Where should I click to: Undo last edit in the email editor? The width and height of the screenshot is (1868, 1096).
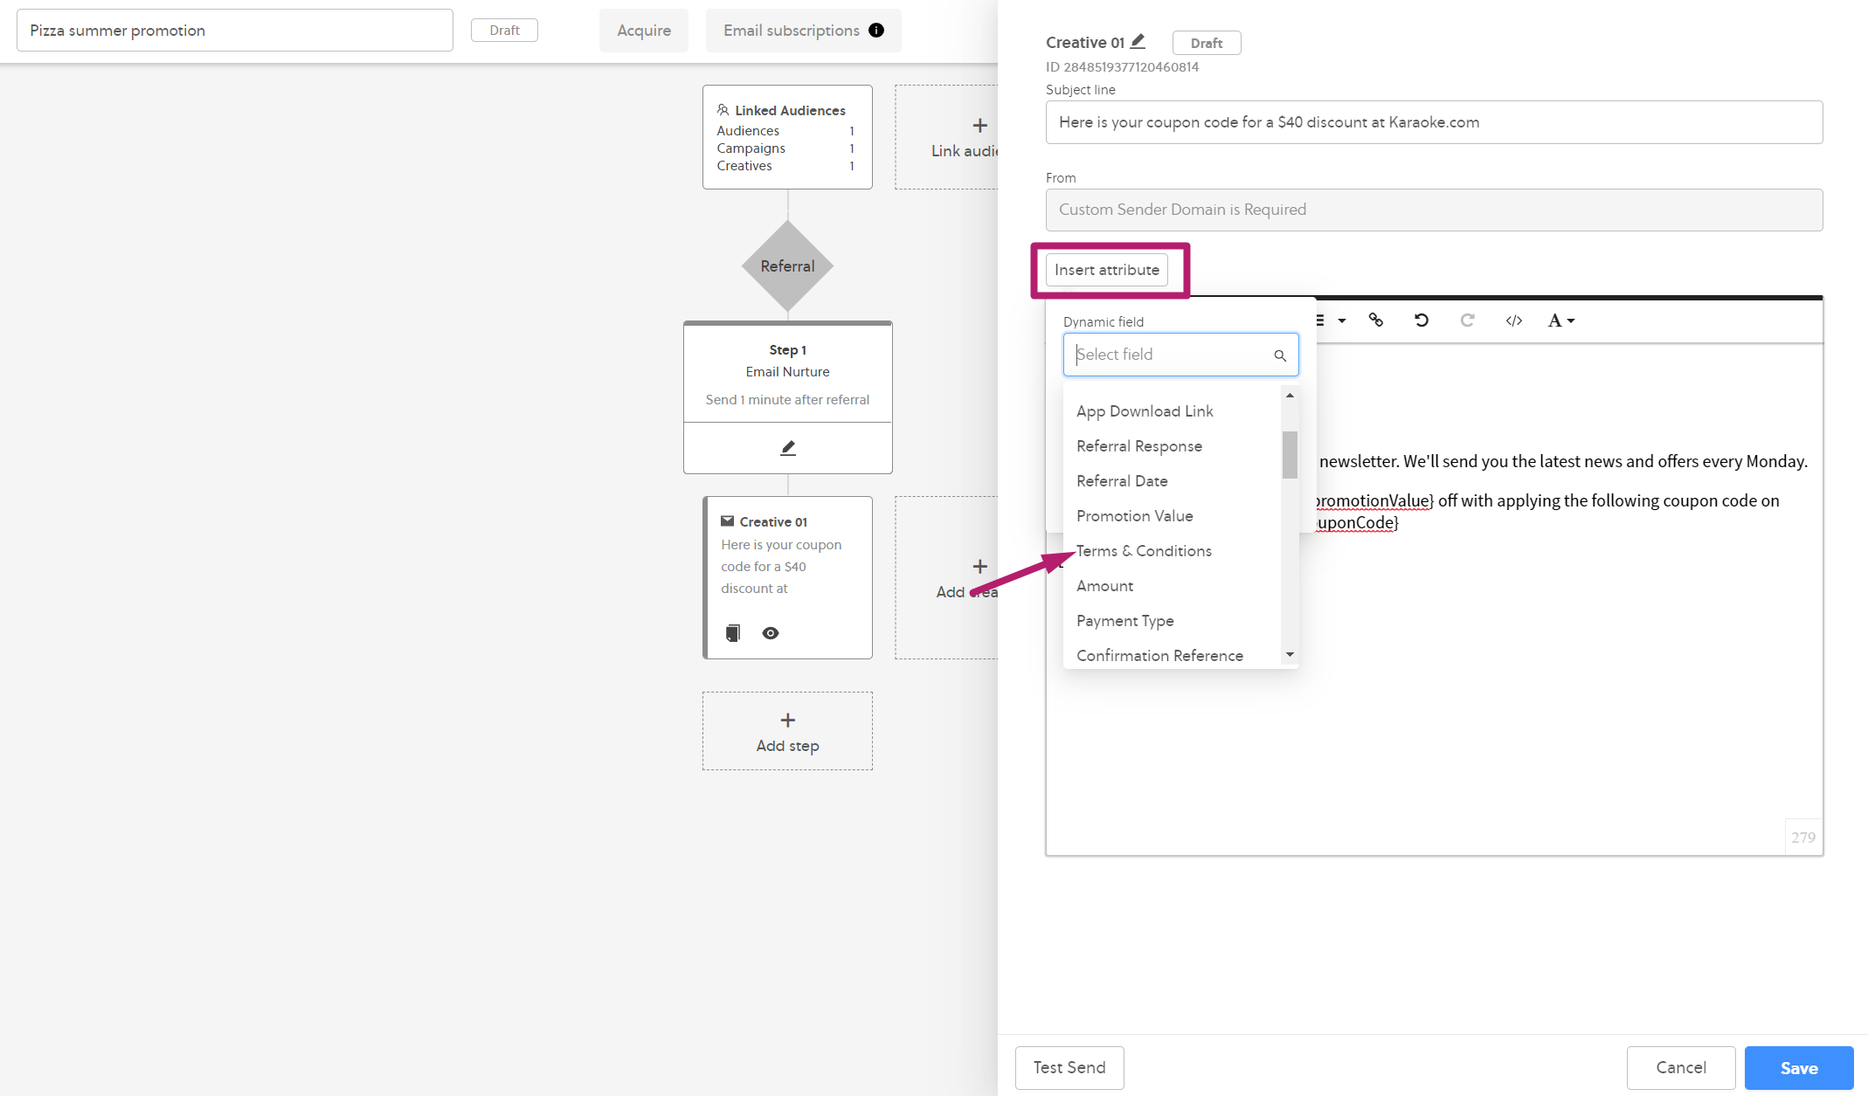(1422, 321)
